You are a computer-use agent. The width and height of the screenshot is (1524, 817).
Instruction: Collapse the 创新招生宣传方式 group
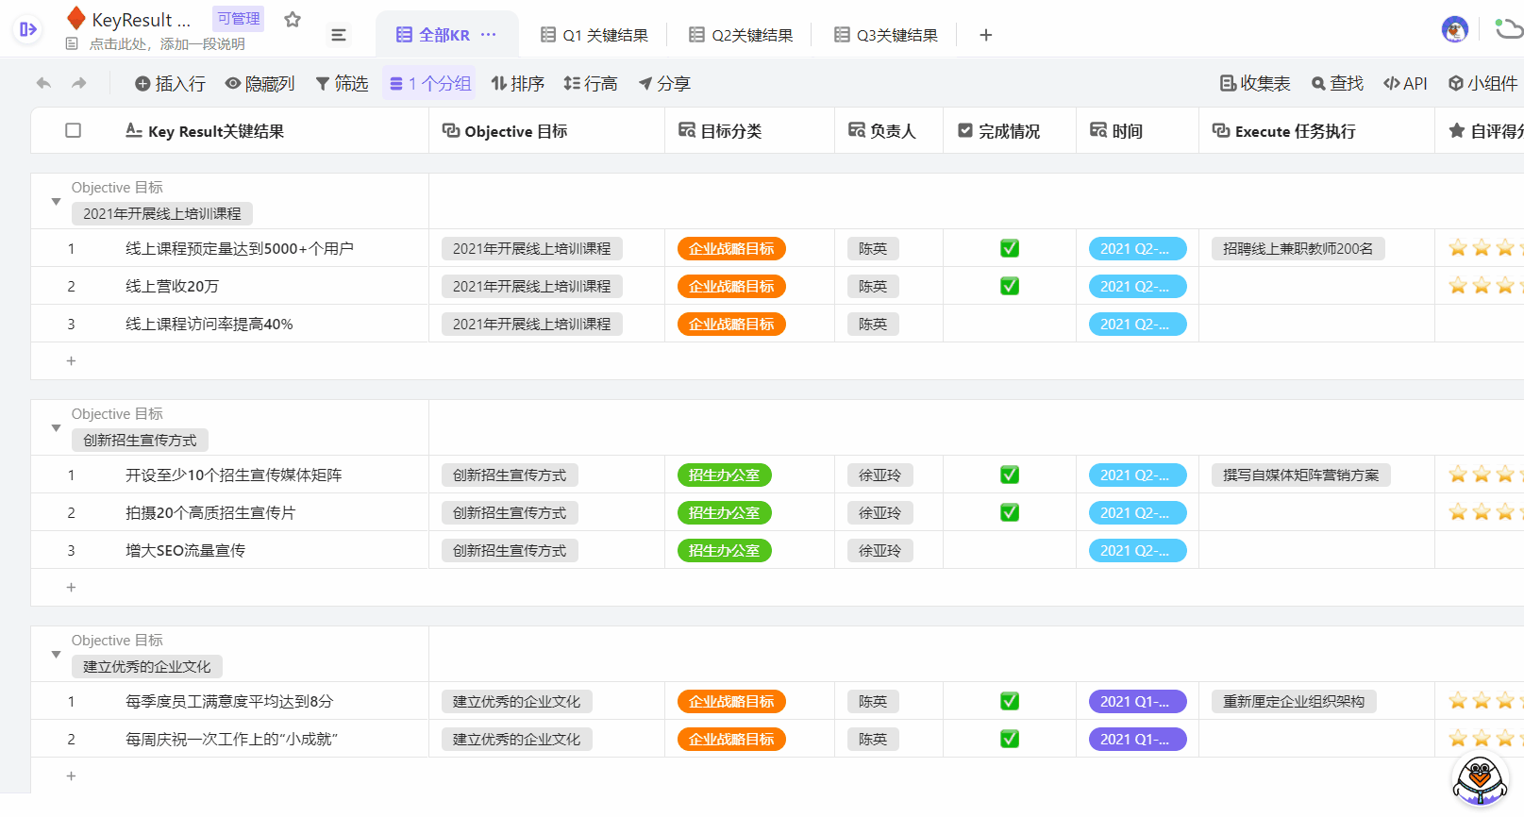click(56, 428)
